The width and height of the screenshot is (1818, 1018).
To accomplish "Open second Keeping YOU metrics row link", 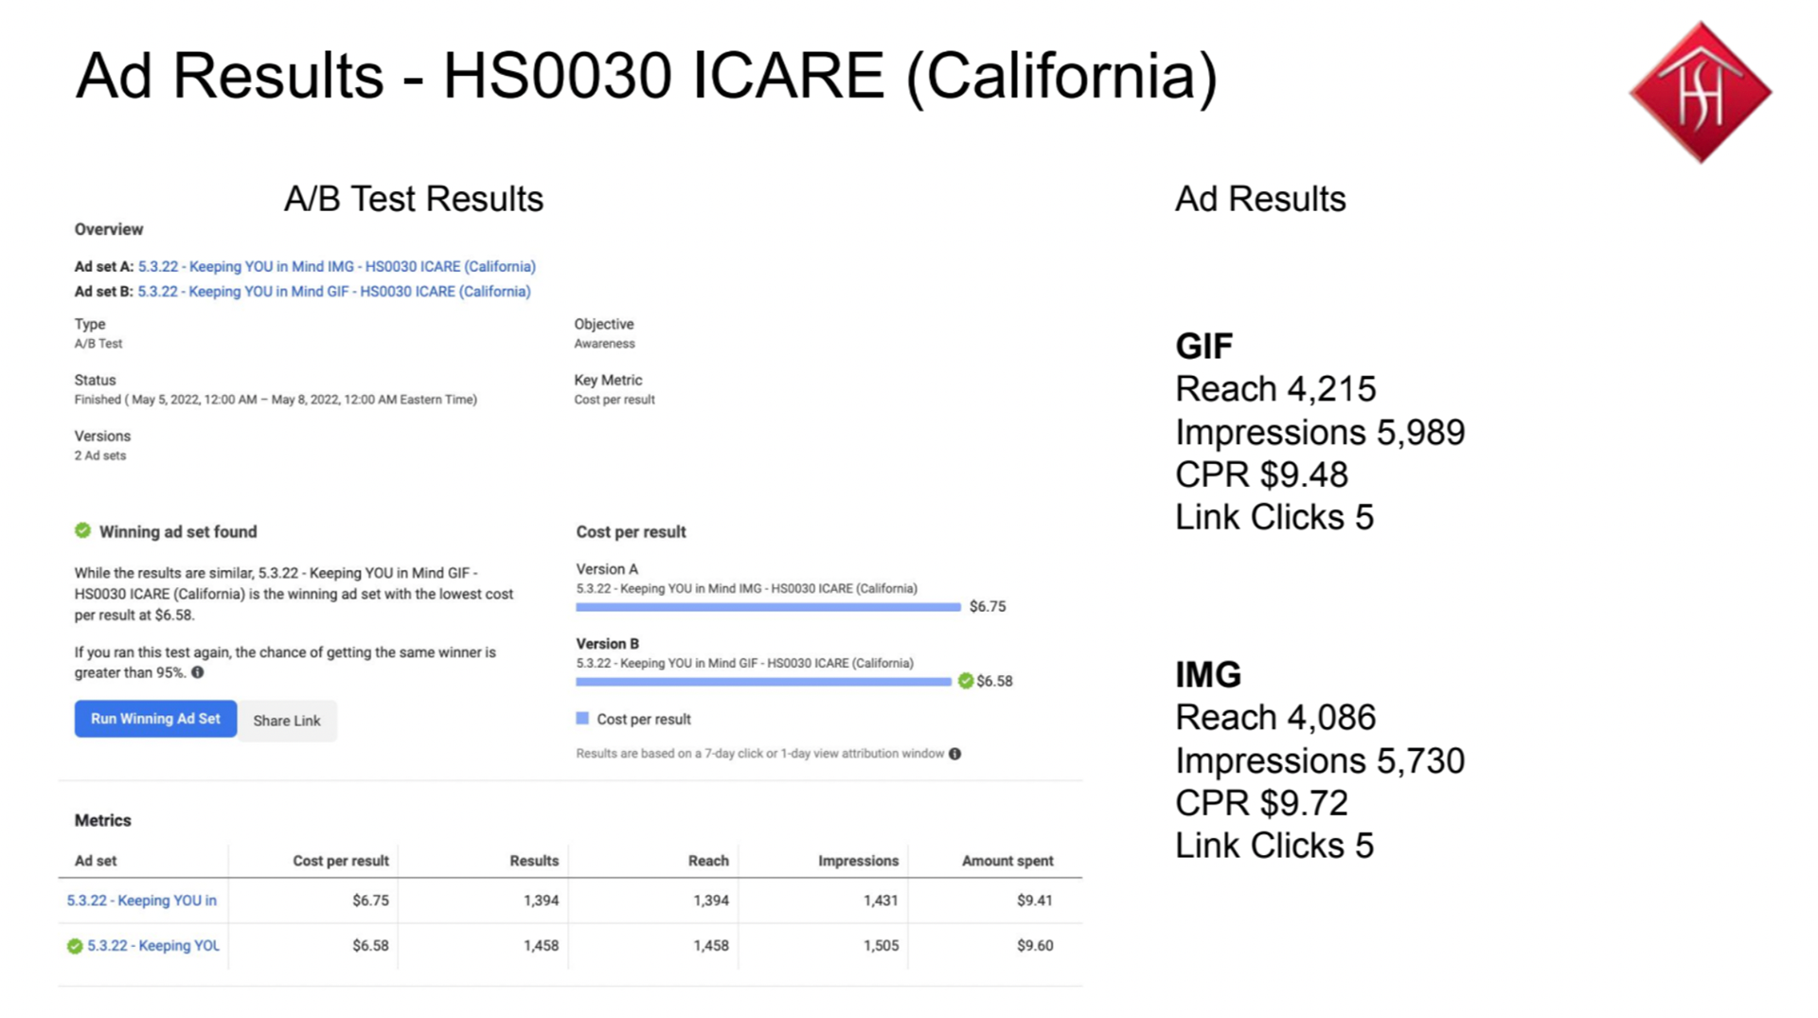I will 152,946.
